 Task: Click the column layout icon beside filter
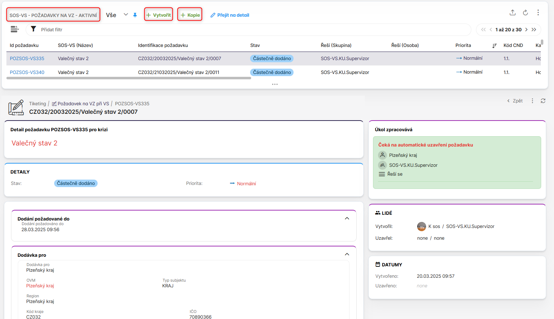14,30
